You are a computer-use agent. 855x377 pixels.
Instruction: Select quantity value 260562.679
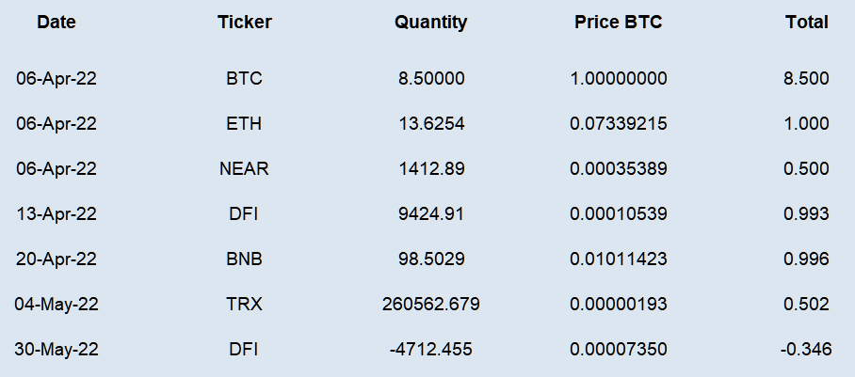[430, 304]
